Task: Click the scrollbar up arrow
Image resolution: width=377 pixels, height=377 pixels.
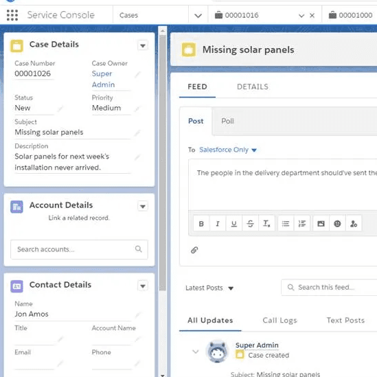Action: [x=163, y=31]
